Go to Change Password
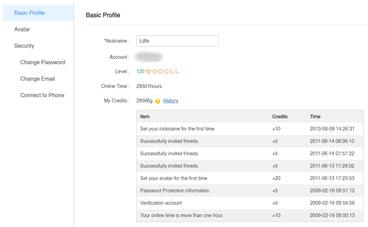The height and width of the screenshot is (227, 368). pos(43,63)
